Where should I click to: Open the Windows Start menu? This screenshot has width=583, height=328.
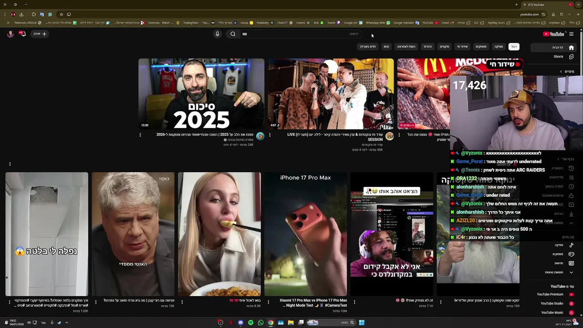pos(362,323)
